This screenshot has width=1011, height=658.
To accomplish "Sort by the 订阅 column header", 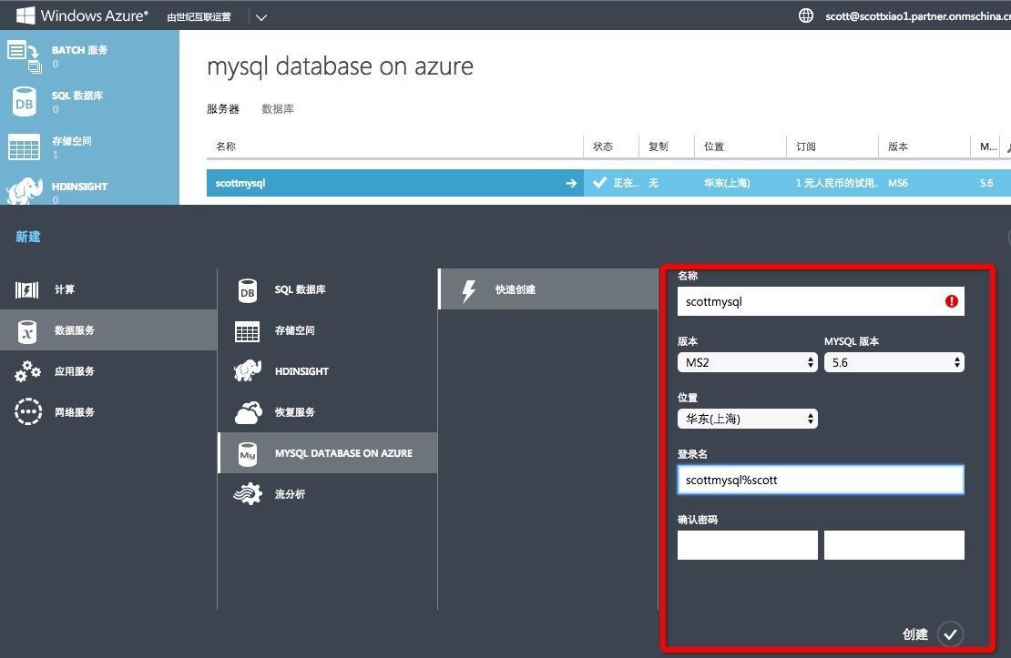I will (x=806, y=147).
